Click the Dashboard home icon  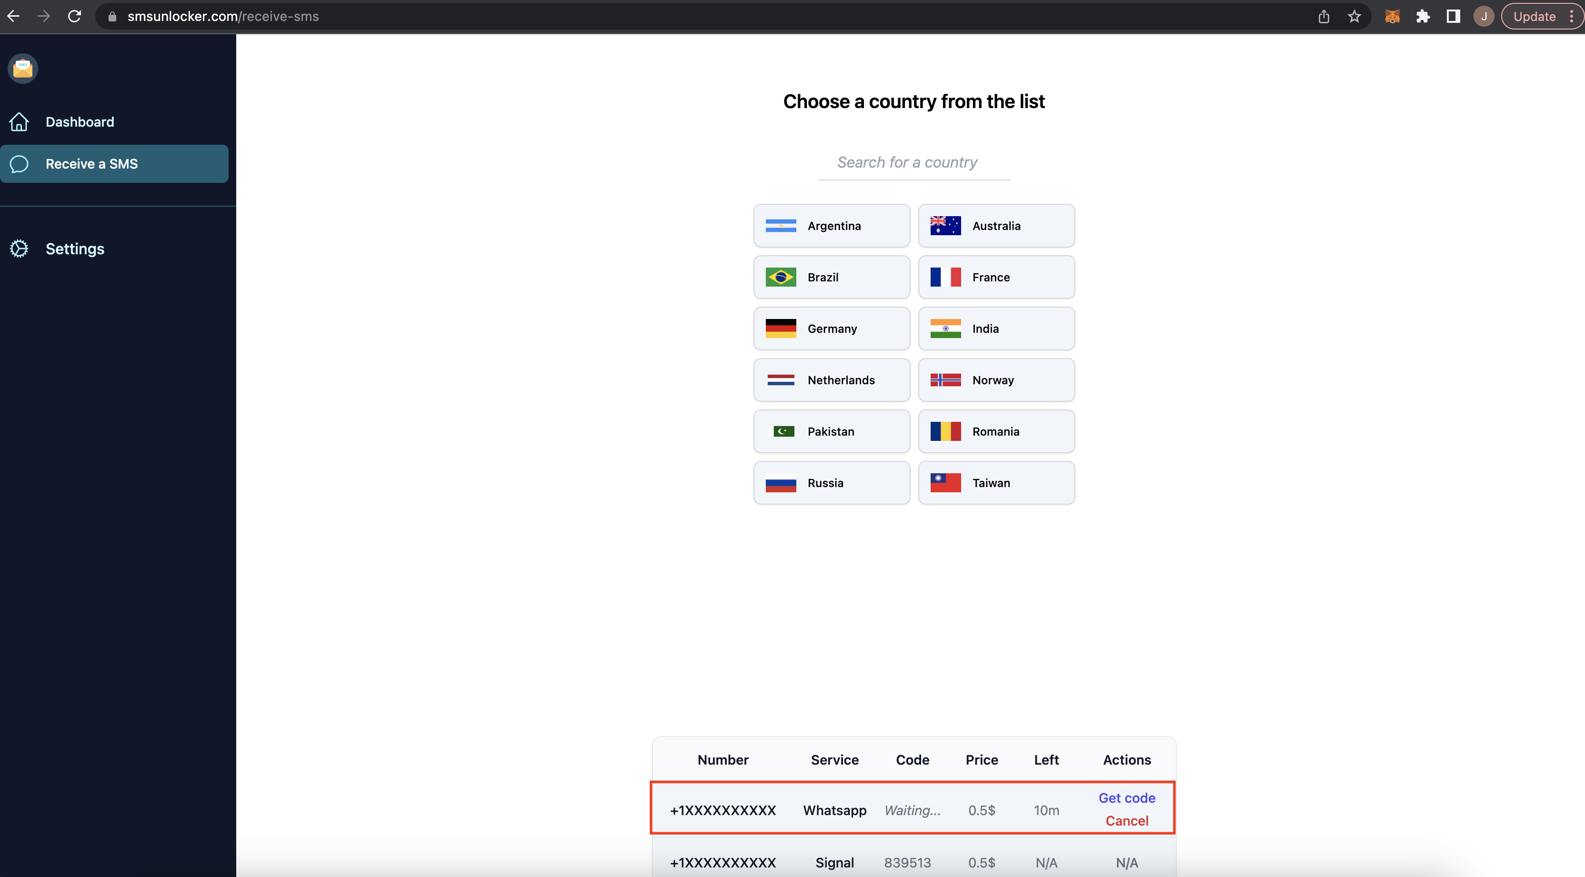[19, 122]
